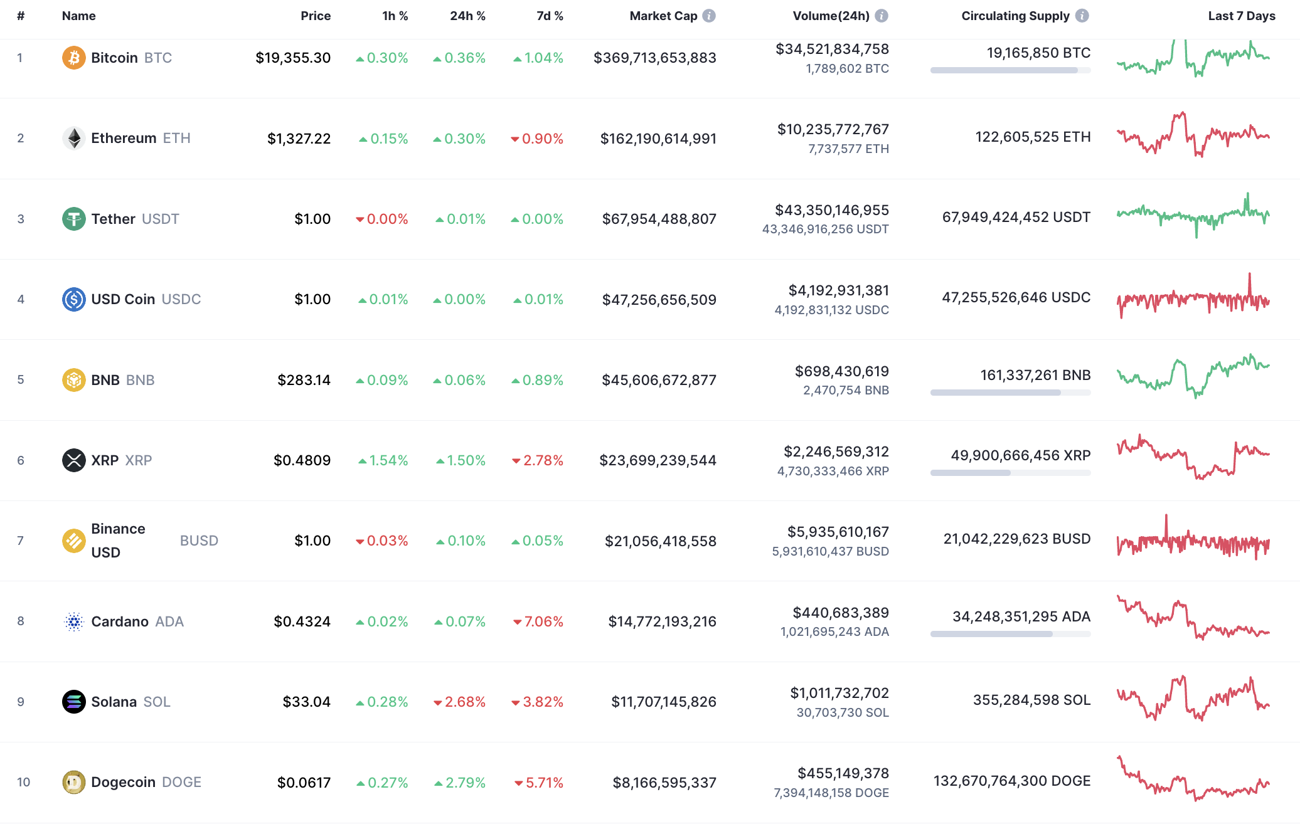Open the Market Cap info tooltip
The height and width of the screenshot is (824, 1300).
click(708, 16)
